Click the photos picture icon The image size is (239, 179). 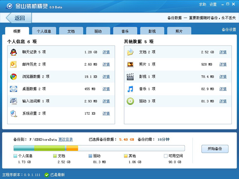pyautogui.click(x=130, y=64)
